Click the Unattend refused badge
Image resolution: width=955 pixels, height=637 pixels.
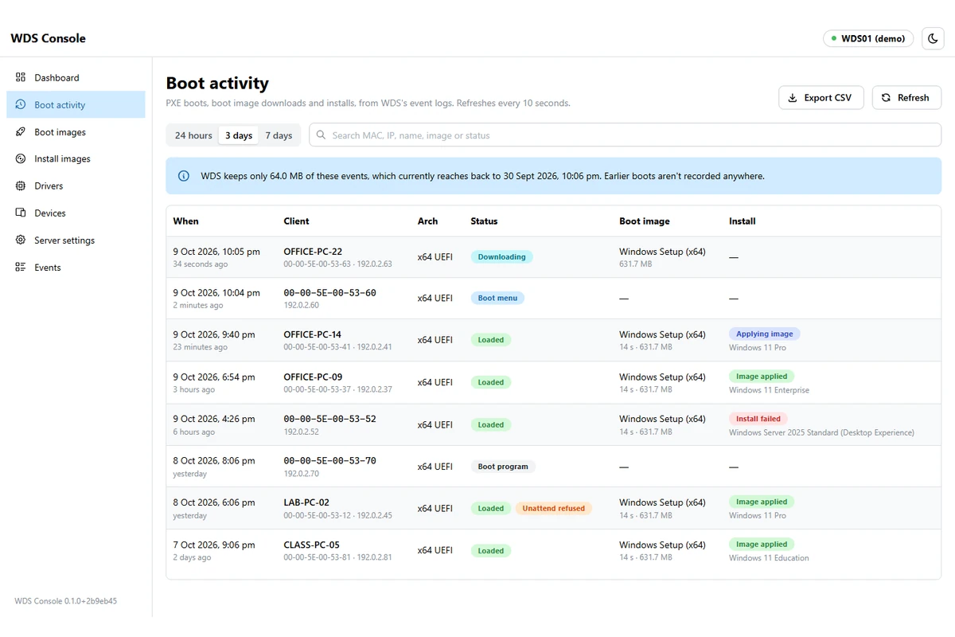click(554, 508)
